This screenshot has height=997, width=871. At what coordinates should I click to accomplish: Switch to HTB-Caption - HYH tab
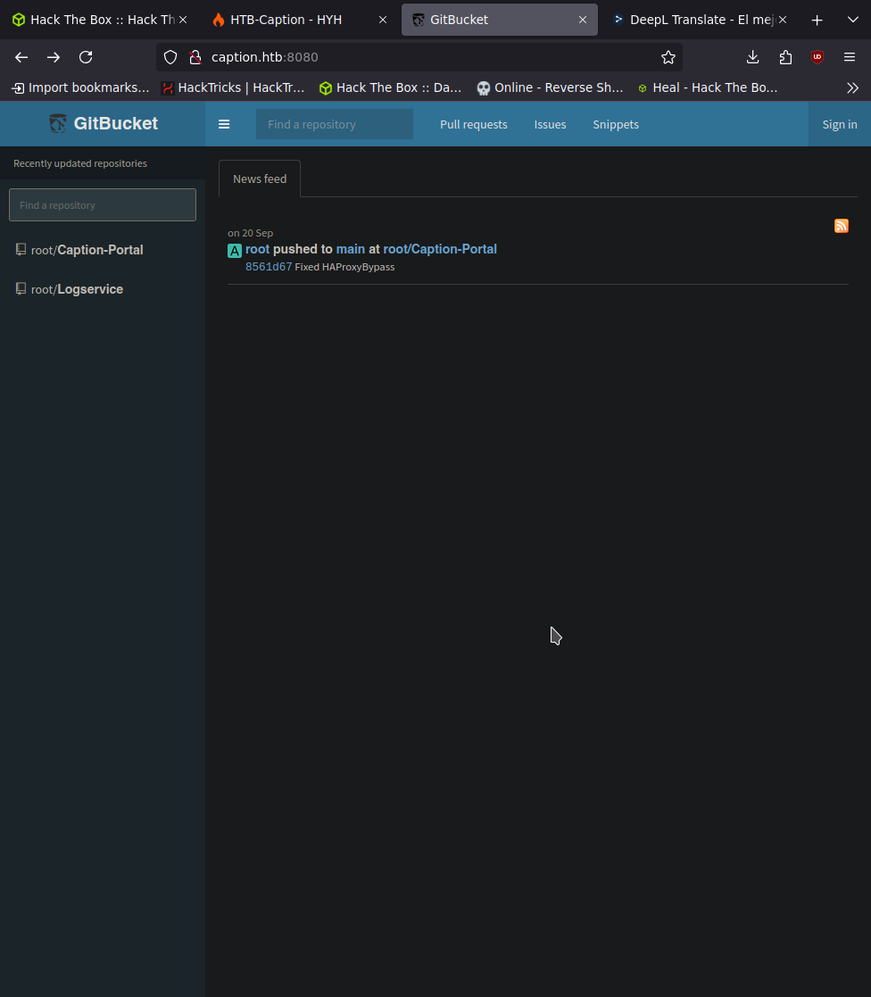tap(286, 20)
